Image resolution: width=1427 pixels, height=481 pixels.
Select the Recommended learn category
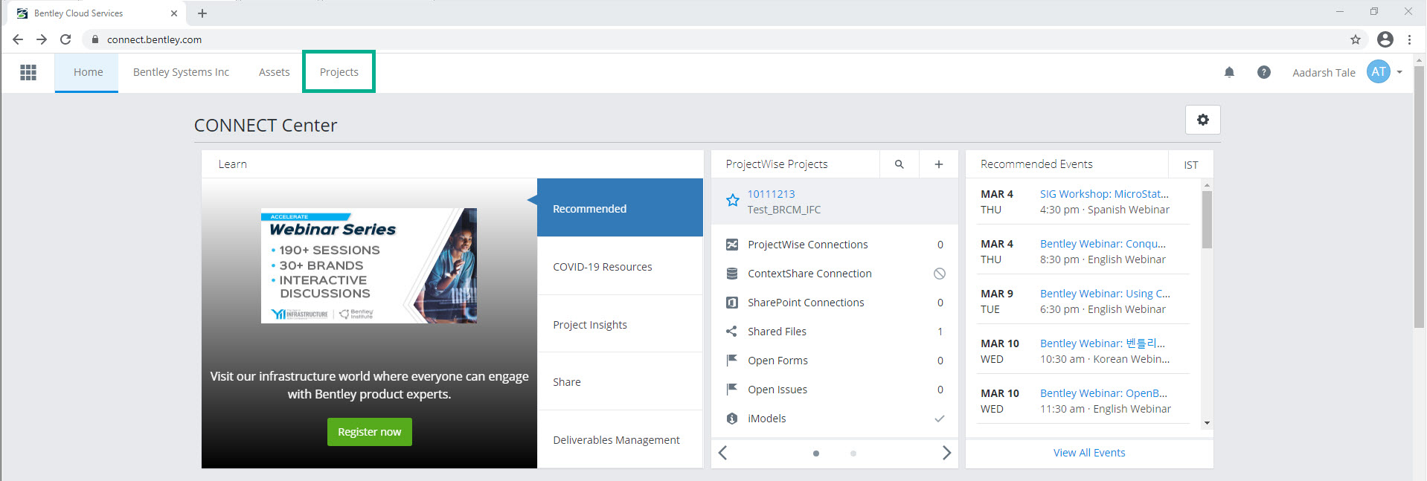pos(620,208)
